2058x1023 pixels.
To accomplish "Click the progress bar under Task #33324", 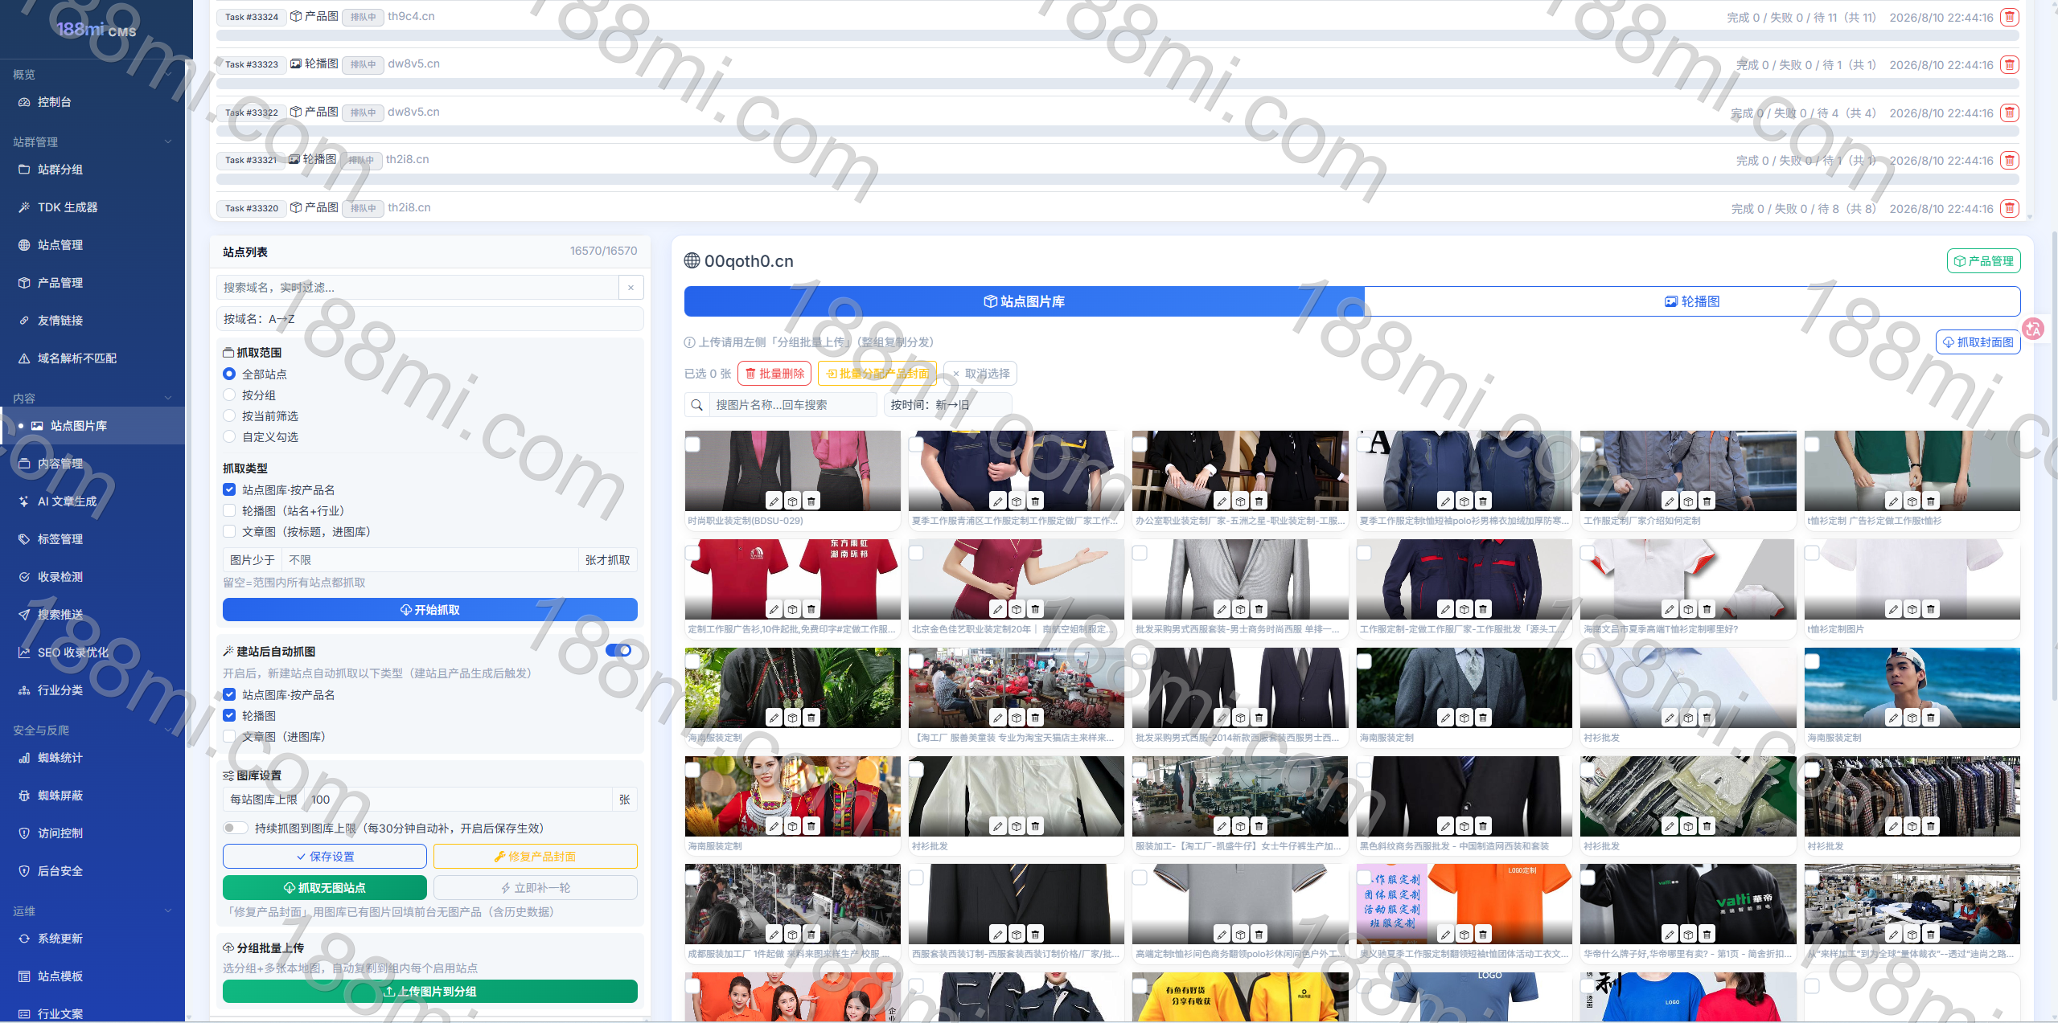I will point(1118,35).
